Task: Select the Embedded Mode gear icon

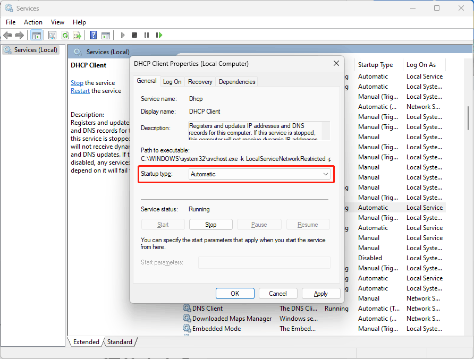Action: tap(187, 328)
